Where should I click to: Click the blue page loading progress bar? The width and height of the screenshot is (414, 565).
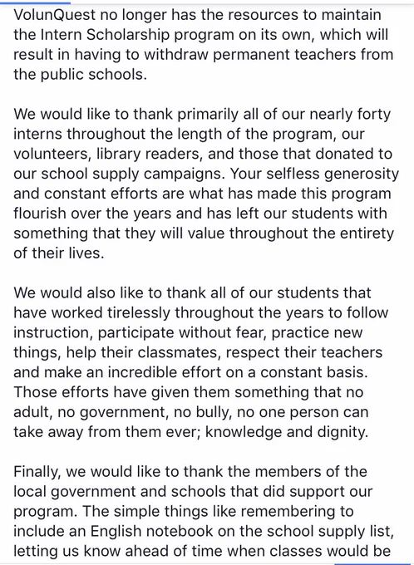(35, 2)
